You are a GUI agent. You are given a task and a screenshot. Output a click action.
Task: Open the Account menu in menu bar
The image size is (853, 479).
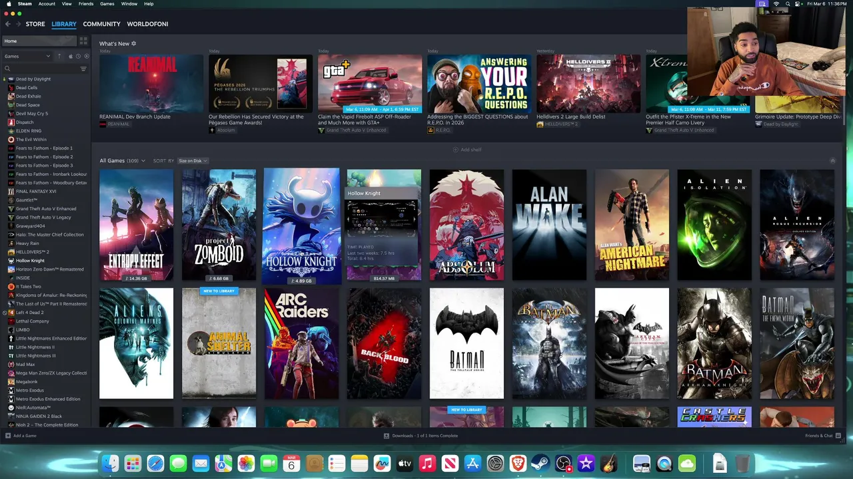pos(47,4)
